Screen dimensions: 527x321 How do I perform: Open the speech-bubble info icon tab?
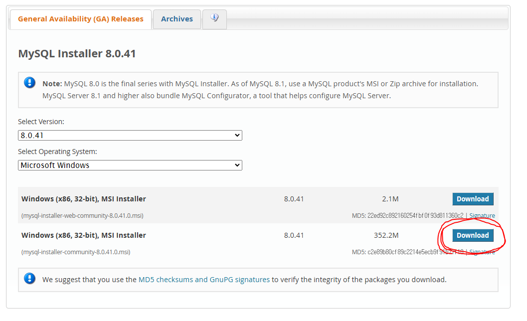click(x=214, y=18)
